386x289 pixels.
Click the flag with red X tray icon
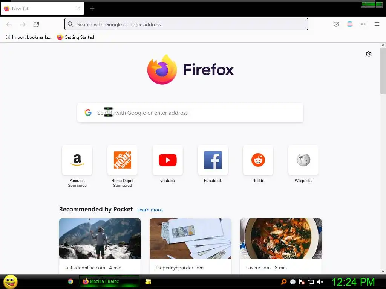tap(302, 282)
